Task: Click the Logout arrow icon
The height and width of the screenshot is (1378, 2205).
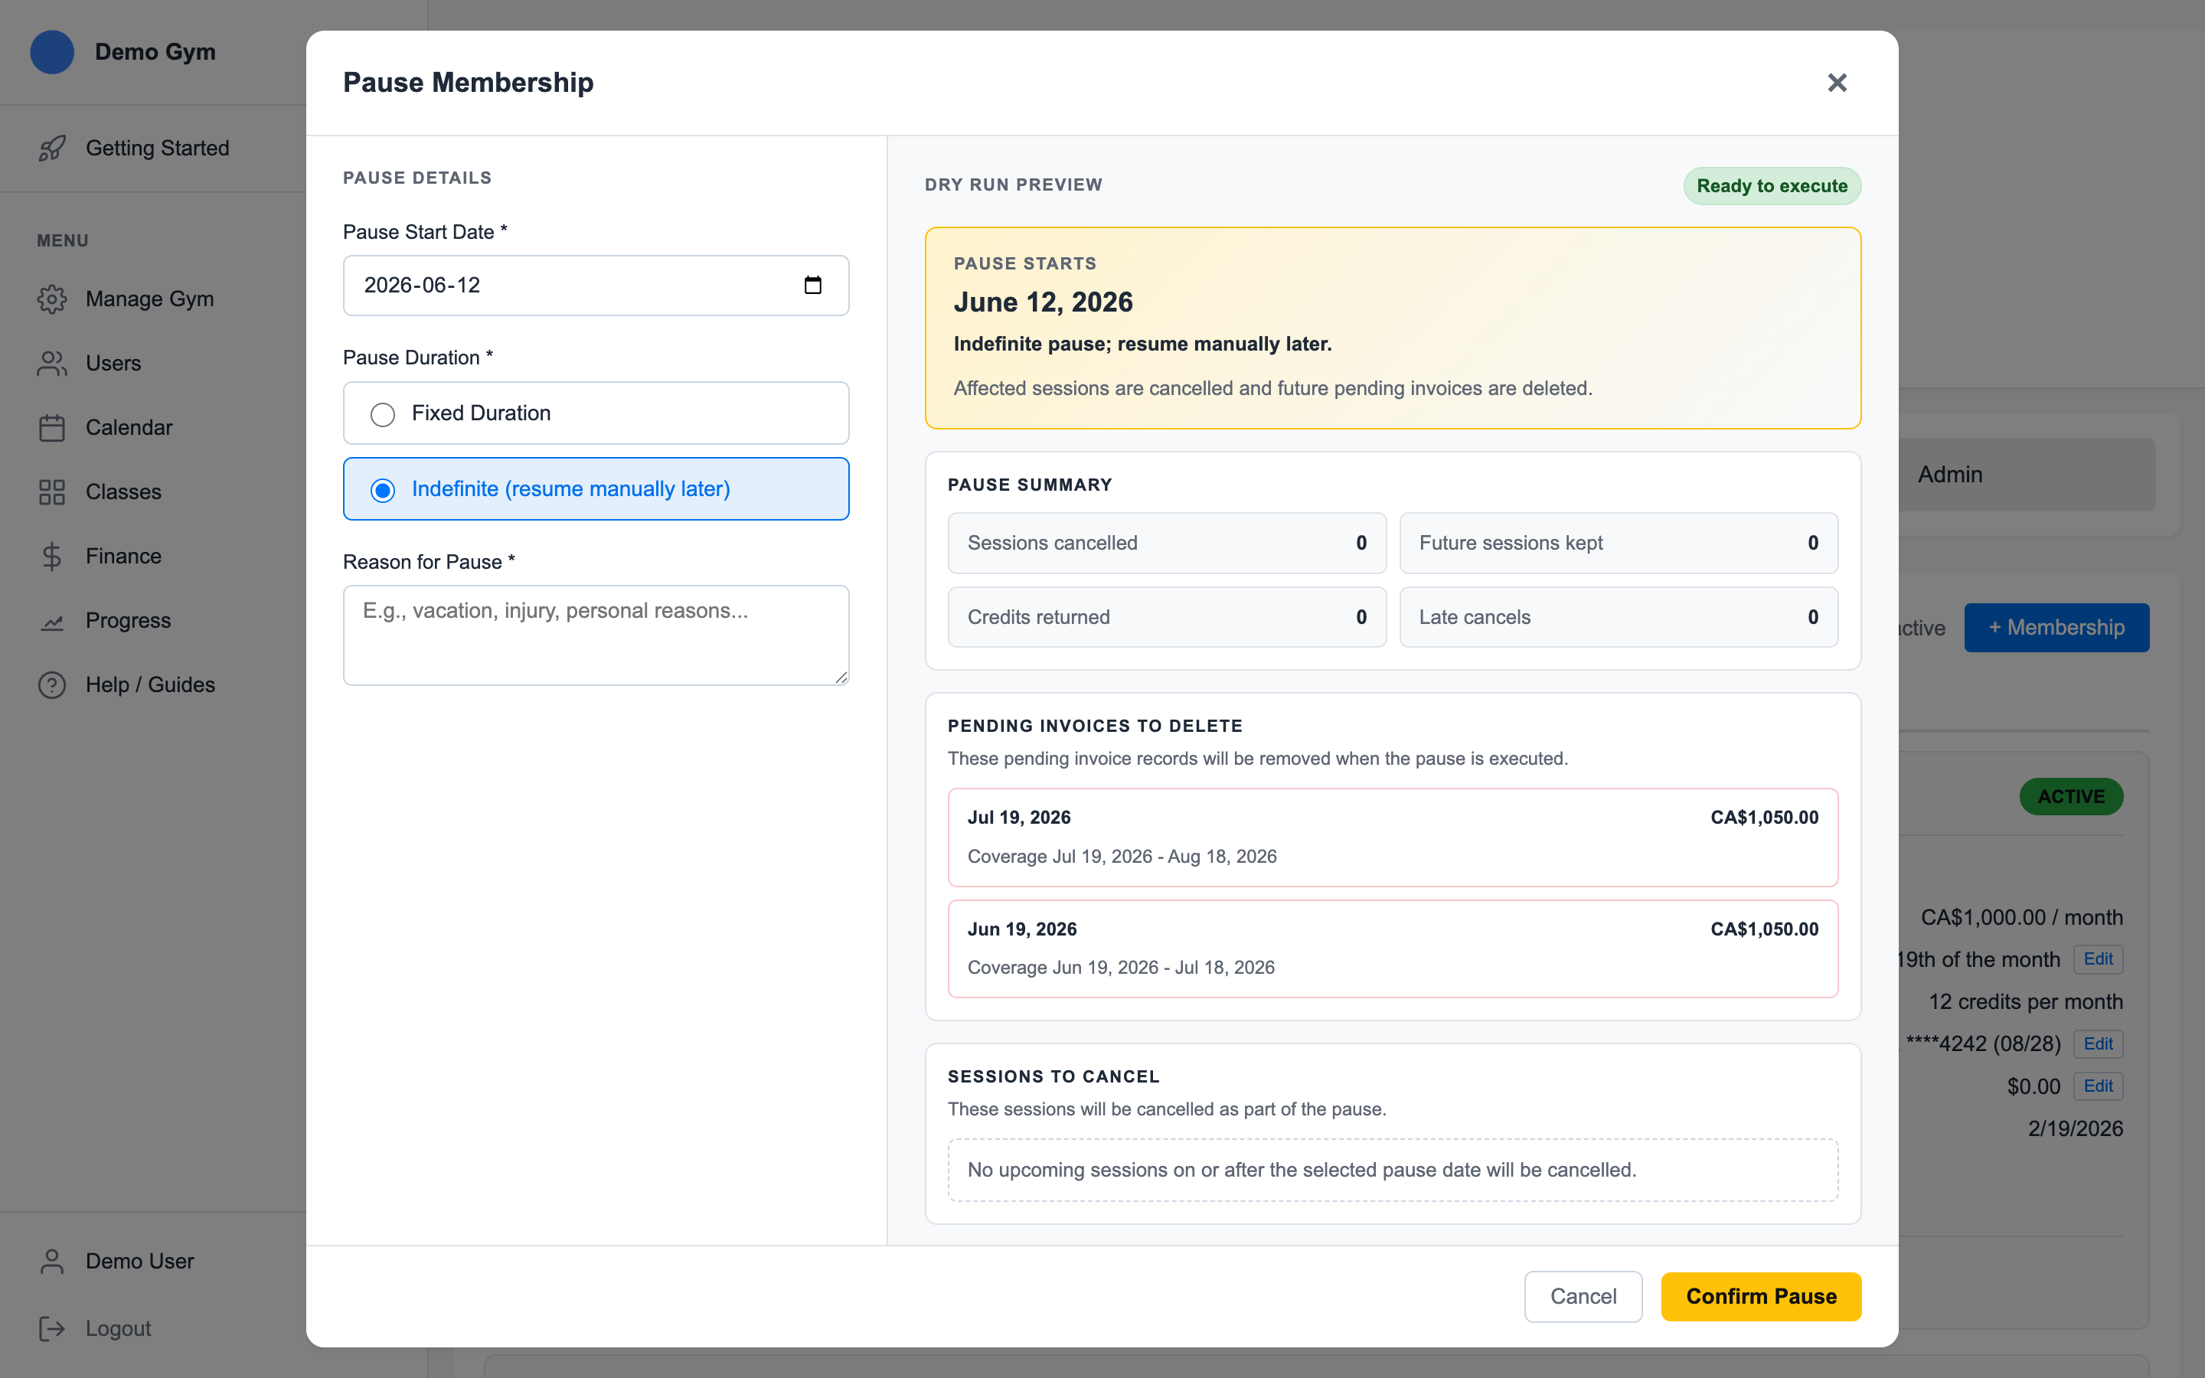Action: pos(52,1329)
